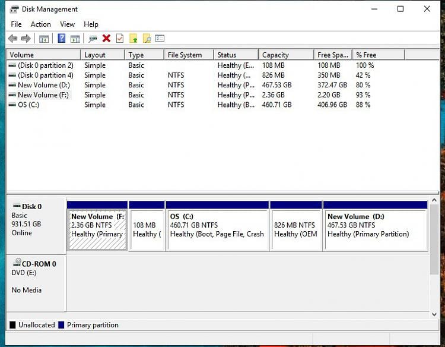Click the yellow folder up-arrow icon
The image size is (445, 347).
tap(133, 39)
